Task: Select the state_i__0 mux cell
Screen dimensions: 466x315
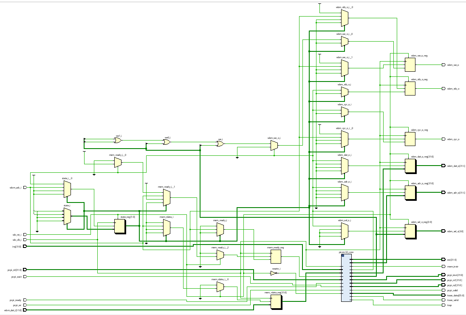Action: point(67,189)
